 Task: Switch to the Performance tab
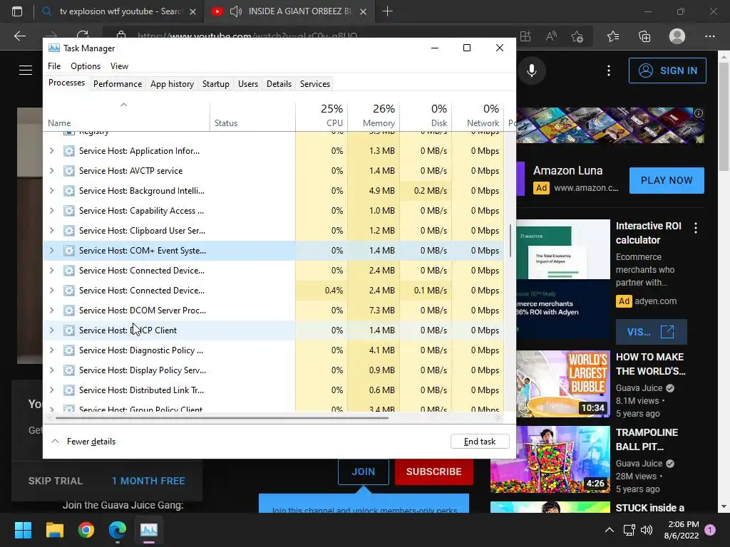coord(118,84)
